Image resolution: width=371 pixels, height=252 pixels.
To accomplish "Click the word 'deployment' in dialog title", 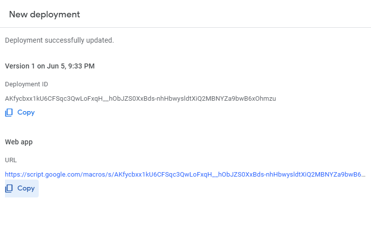I will pyautogui.click(x=55, y=15).
